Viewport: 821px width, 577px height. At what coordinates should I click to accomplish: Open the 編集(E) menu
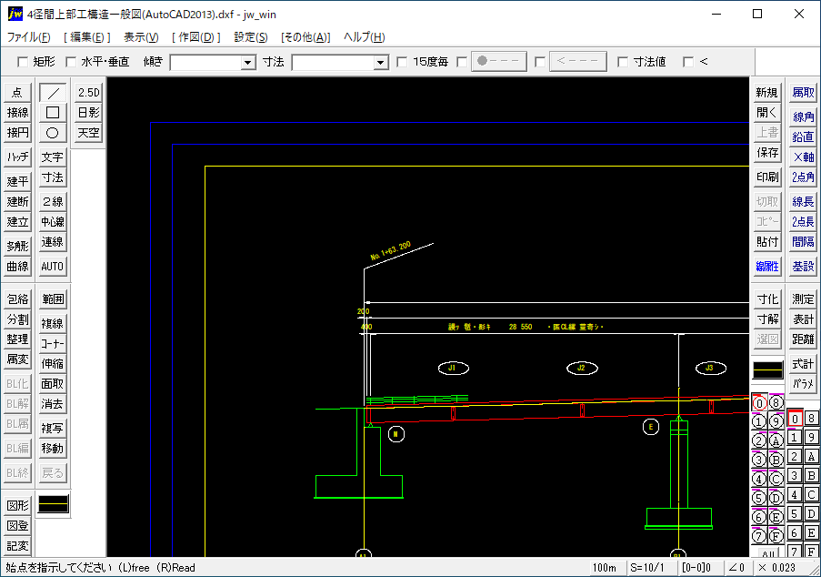click(x=87, y=37)
